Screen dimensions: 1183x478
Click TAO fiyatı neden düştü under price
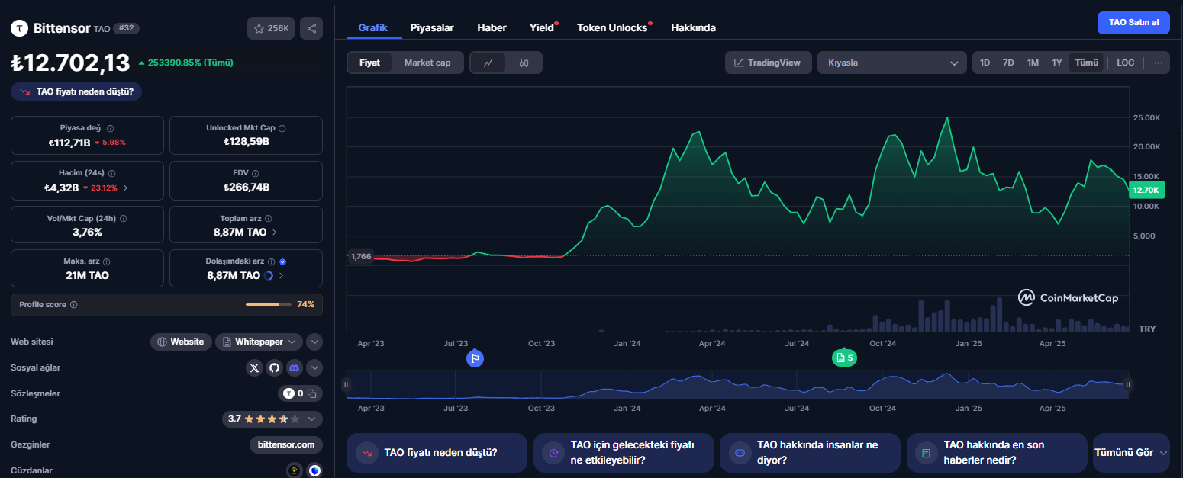[x=76, y=91]
